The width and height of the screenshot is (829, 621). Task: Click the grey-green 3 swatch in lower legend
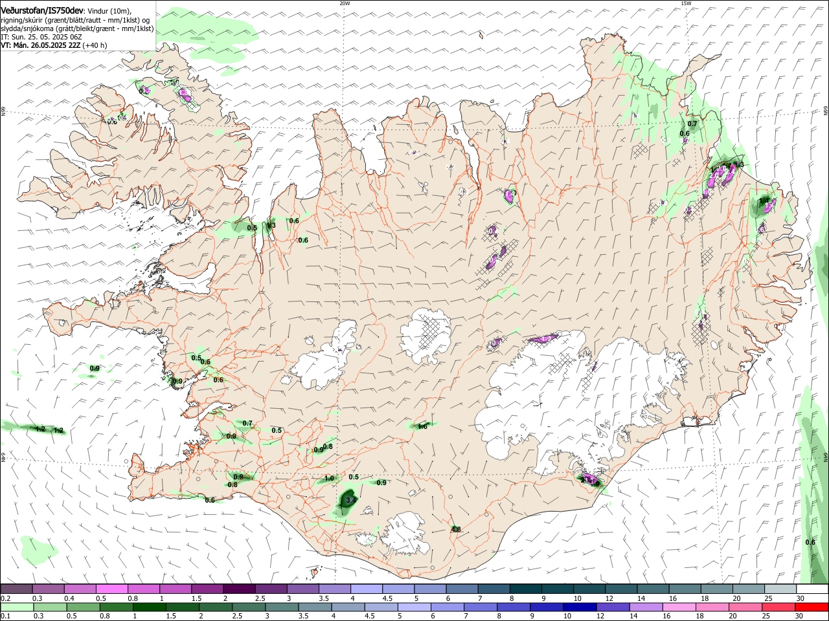pyautogui.click(x=282, y=607)
